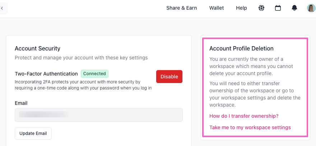Open the Share & Earn menu item
Image resolution: width=316 pixels, height=146 pixels.
coord(181,8)
